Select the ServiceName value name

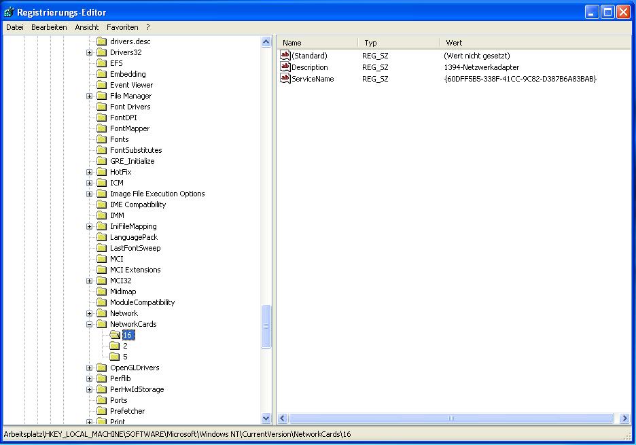[313, 79]
